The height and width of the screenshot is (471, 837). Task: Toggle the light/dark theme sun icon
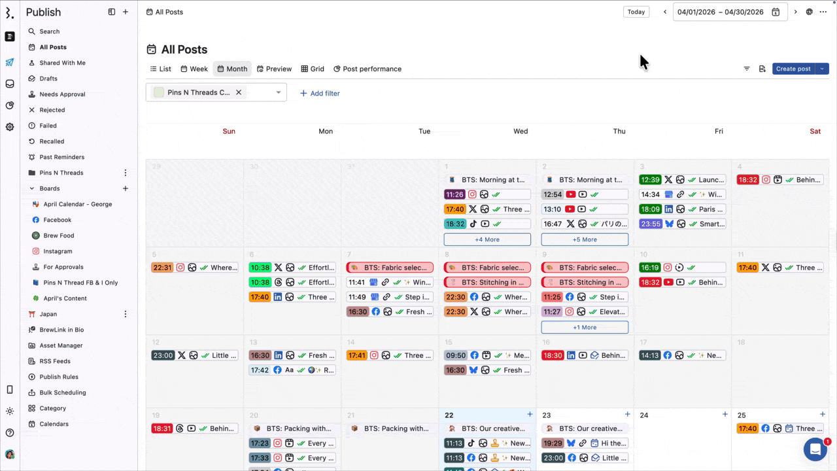10,411
